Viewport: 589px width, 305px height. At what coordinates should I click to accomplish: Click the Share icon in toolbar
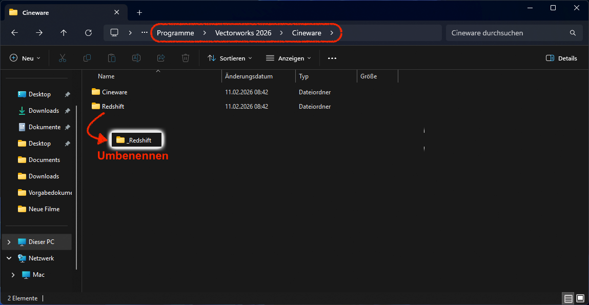point(161,58)
